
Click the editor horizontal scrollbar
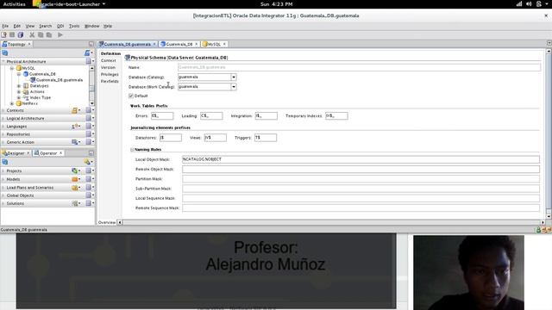(331, 222)
